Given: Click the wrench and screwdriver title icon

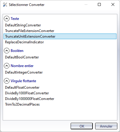Looking at the screenshot, I should click(5, 4).
